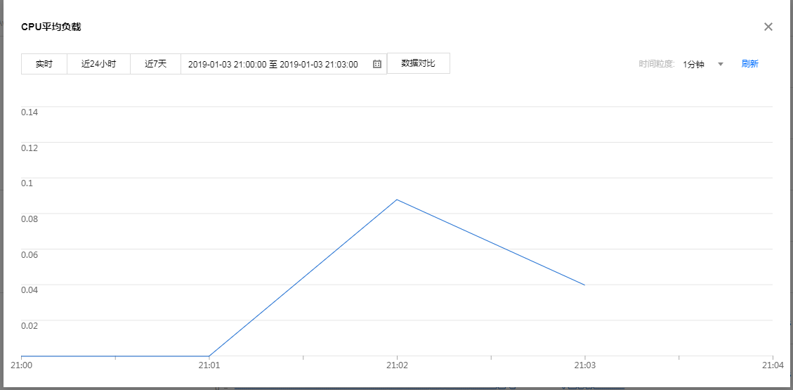Click the 0.08 y-axis label
The image size is (793, 390).
pyautogui.click(x=30, y=219)
